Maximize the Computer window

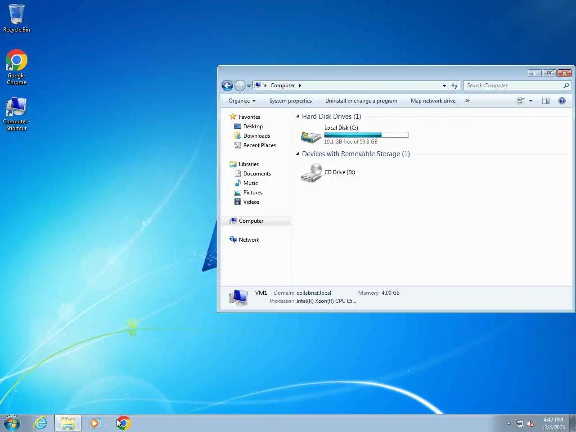pyautogui.click(x=549, y=73)
